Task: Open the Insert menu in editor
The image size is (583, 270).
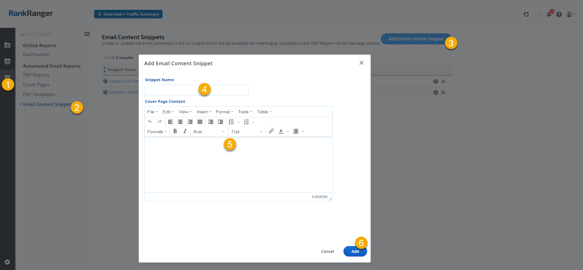Action: pos(204,112)
